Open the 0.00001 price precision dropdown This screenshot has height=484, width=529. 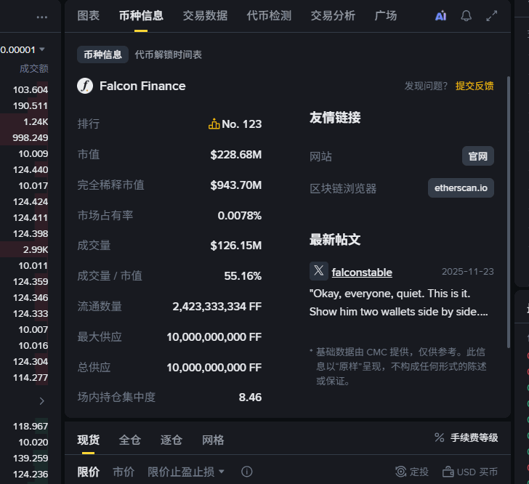click(x=23, y=50)
